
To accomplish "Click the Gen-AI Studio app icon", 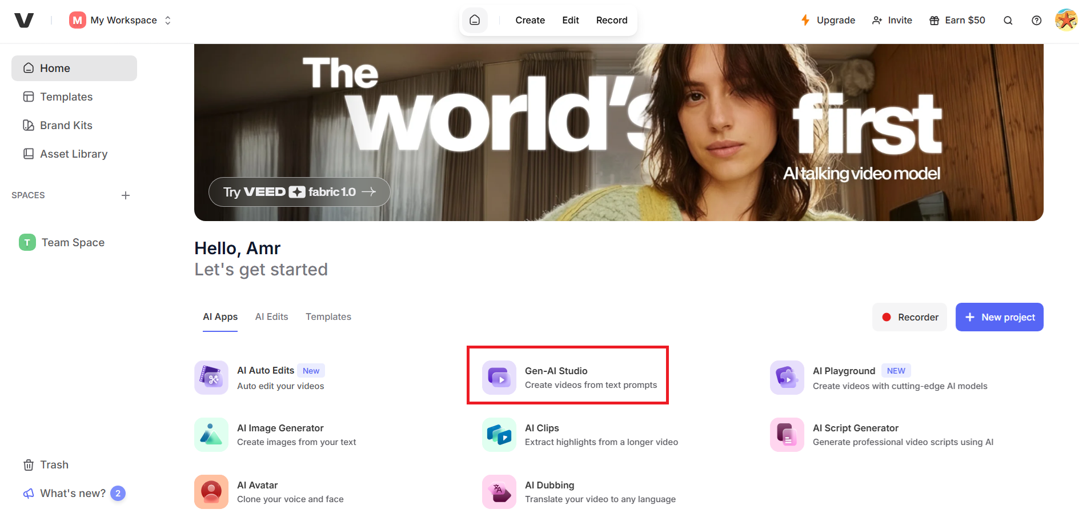I will pyautogui.click(x=499, y=378).
